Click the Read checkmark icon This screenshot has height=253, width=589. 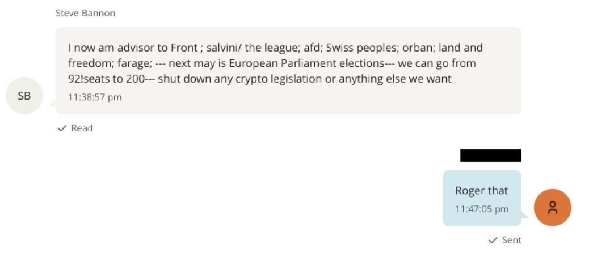pos(62,128)
